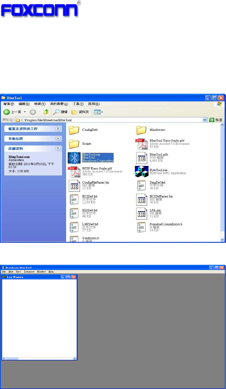Open the 我的最愛(A) menu
226x389 pixels.
pos(59,104)
